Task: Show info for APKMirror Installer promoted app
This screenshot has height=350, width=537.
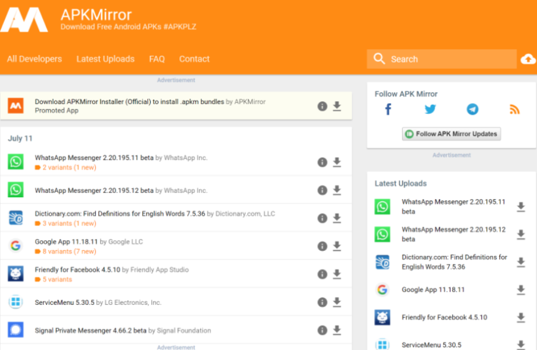Action: 322,106
